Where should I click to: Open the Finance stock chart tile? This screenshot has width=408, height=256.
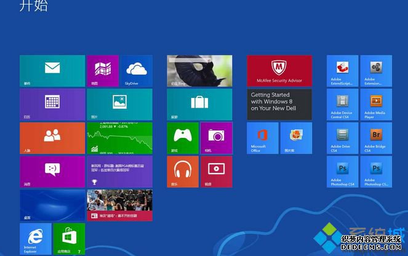click(x=120, y=138)
